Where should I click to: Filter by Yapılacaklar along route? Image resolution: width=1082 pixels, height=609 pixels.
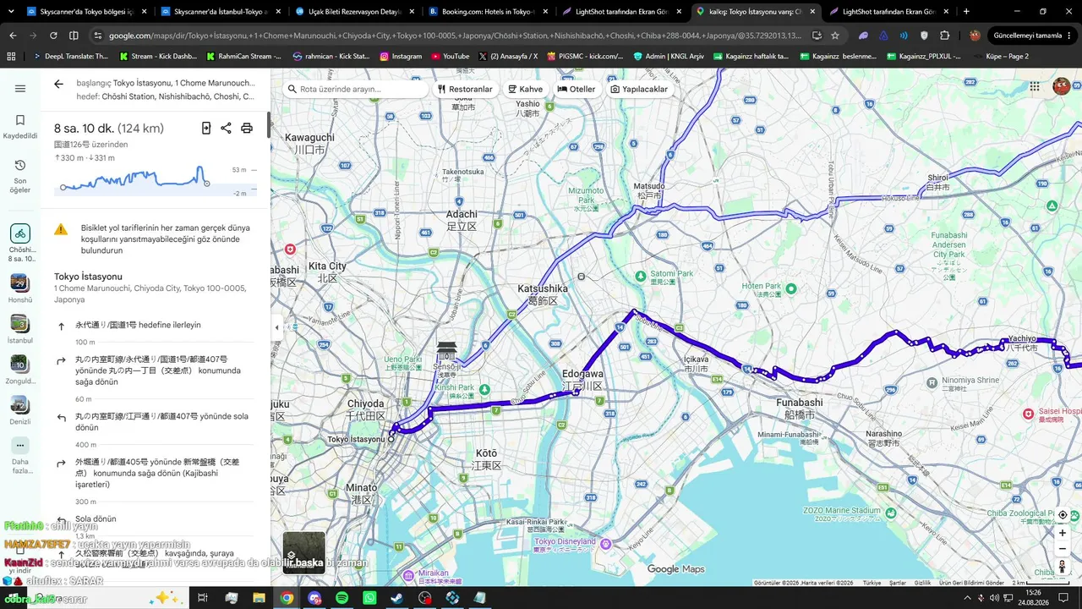click(639, 89)
